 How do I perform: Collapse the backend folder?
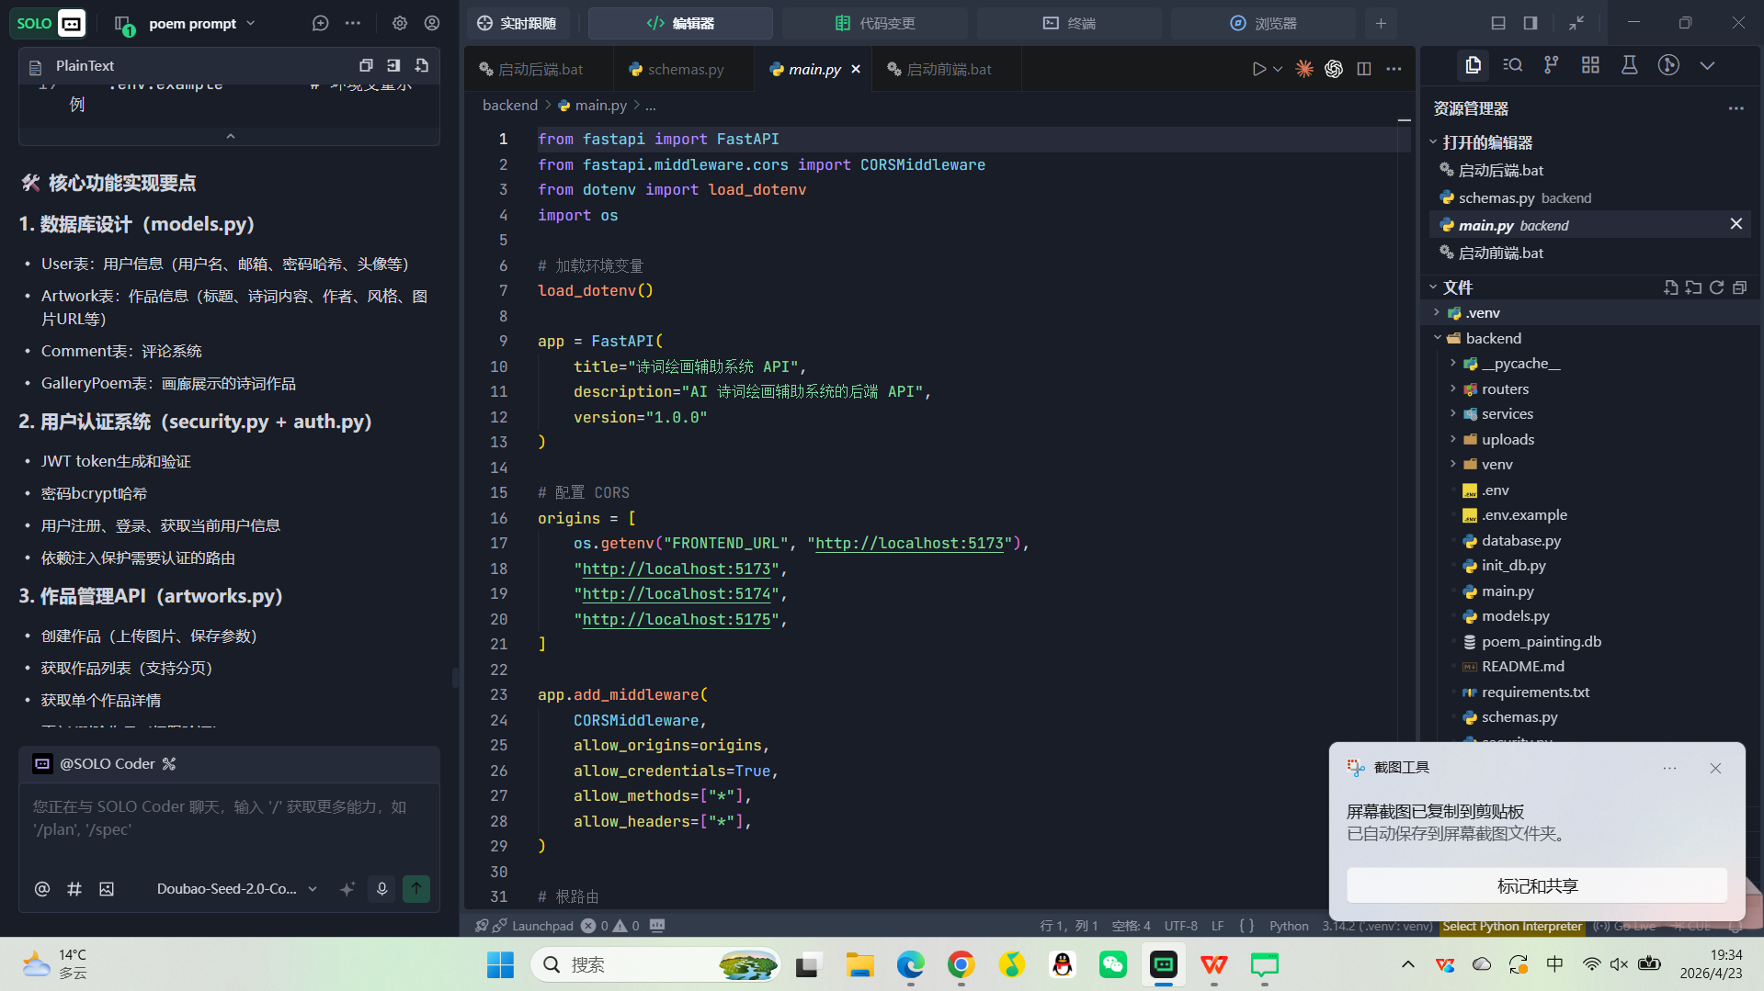pyautogui.click(x=1438, y=338)
